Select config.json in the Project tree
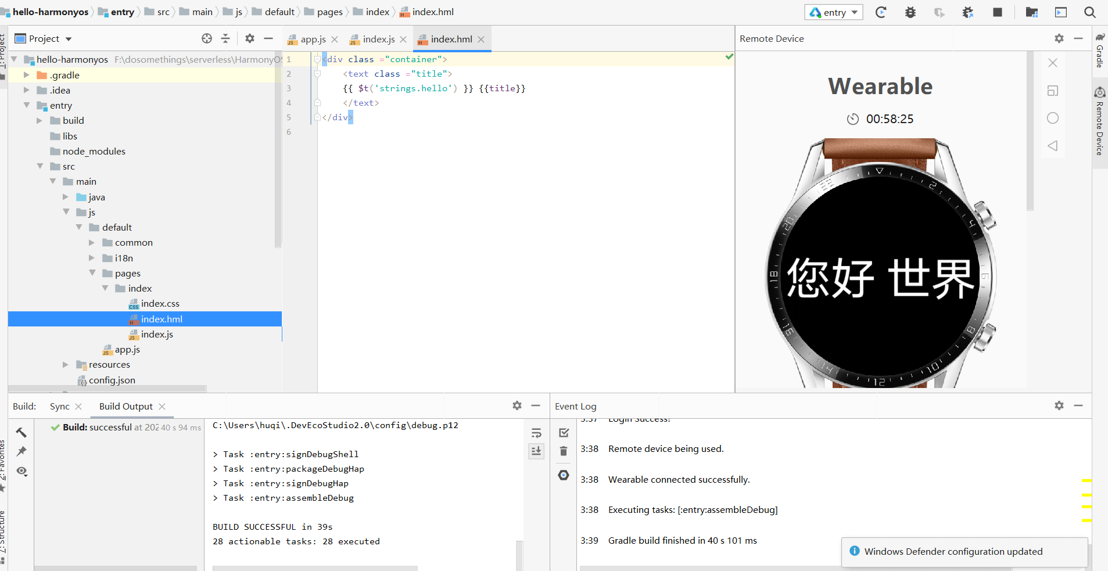This screenshot has width=1108, height=571. (112, 380)
